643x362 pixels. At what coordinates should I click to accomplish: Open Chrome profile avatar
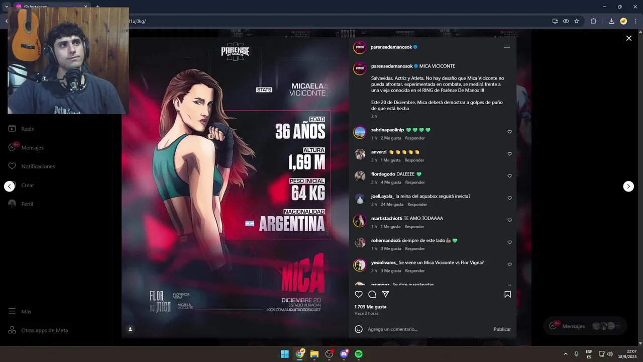coord(623,21)
